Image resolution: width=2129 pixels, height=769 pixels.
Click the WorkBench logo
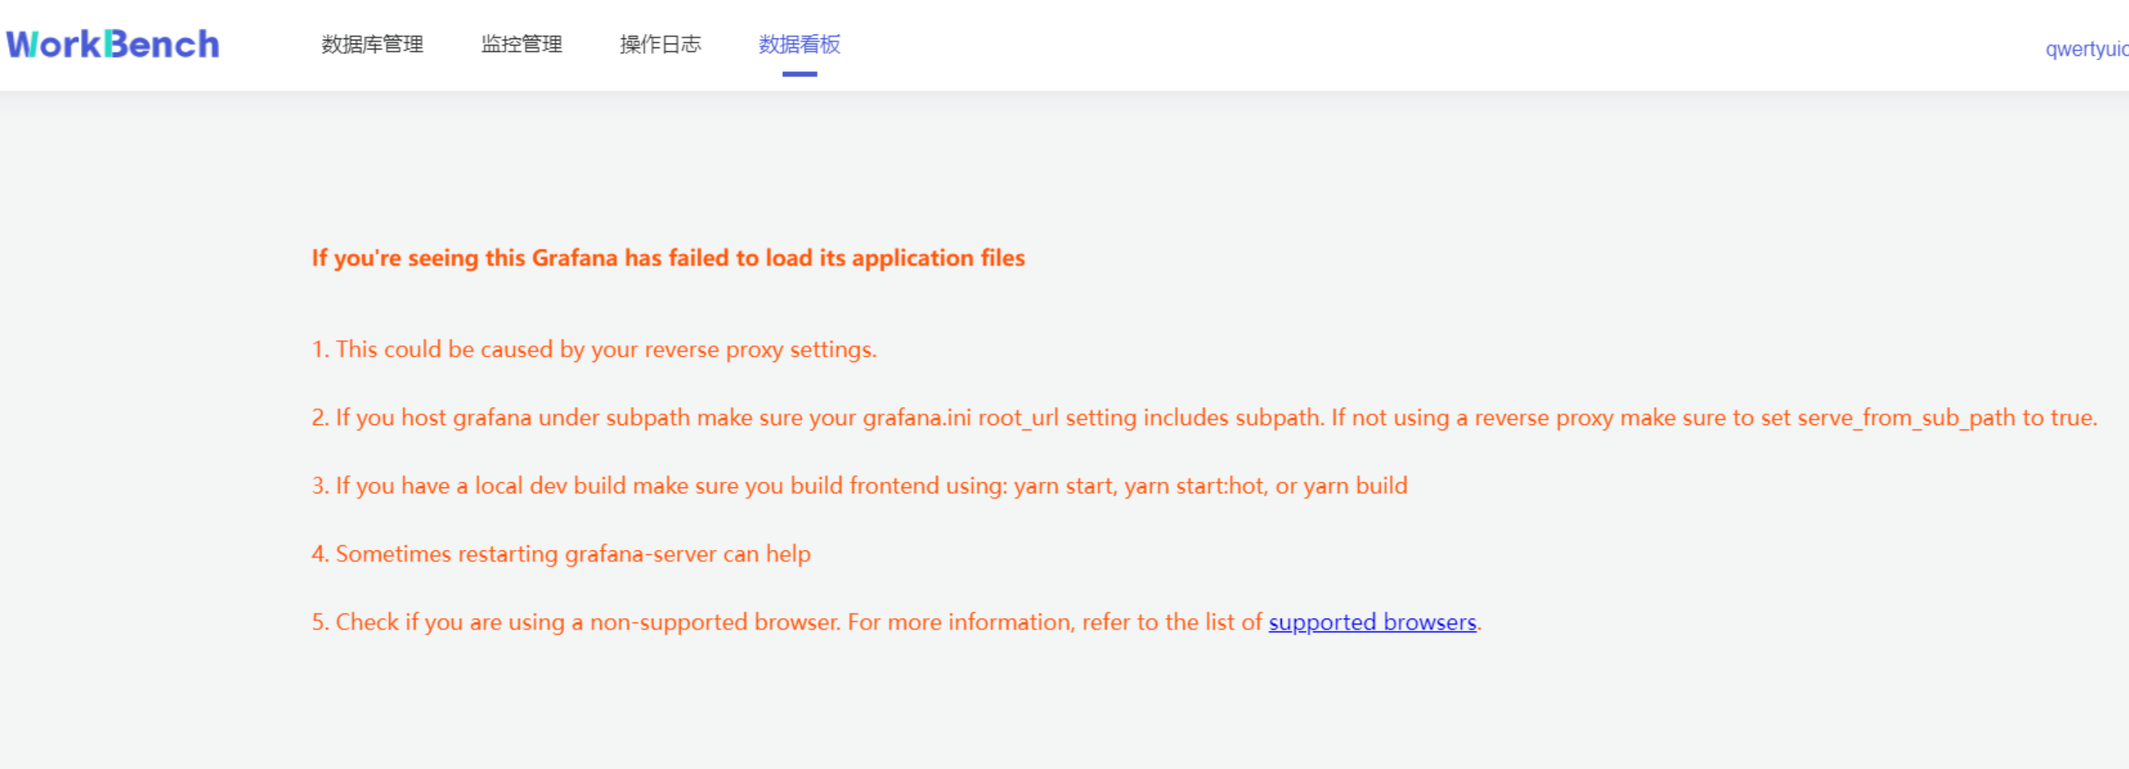click(x=113, y=44)
